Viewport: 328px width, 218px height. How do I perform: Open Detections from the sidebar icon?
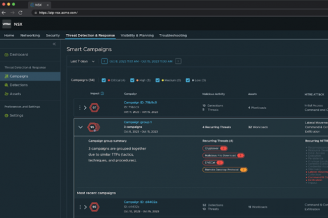[x=7, y=85]
